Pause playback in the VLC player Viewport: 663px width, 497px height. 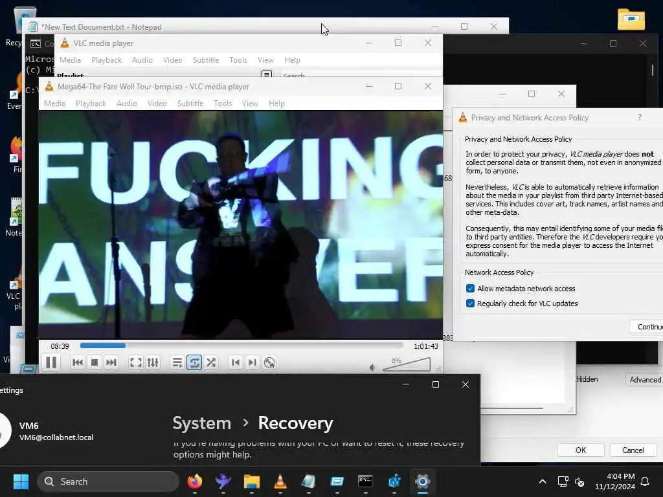pos(51,362)
